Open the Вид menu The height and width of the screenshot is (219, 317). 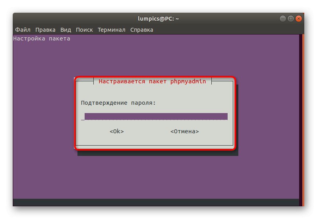(x=66, y=30)
